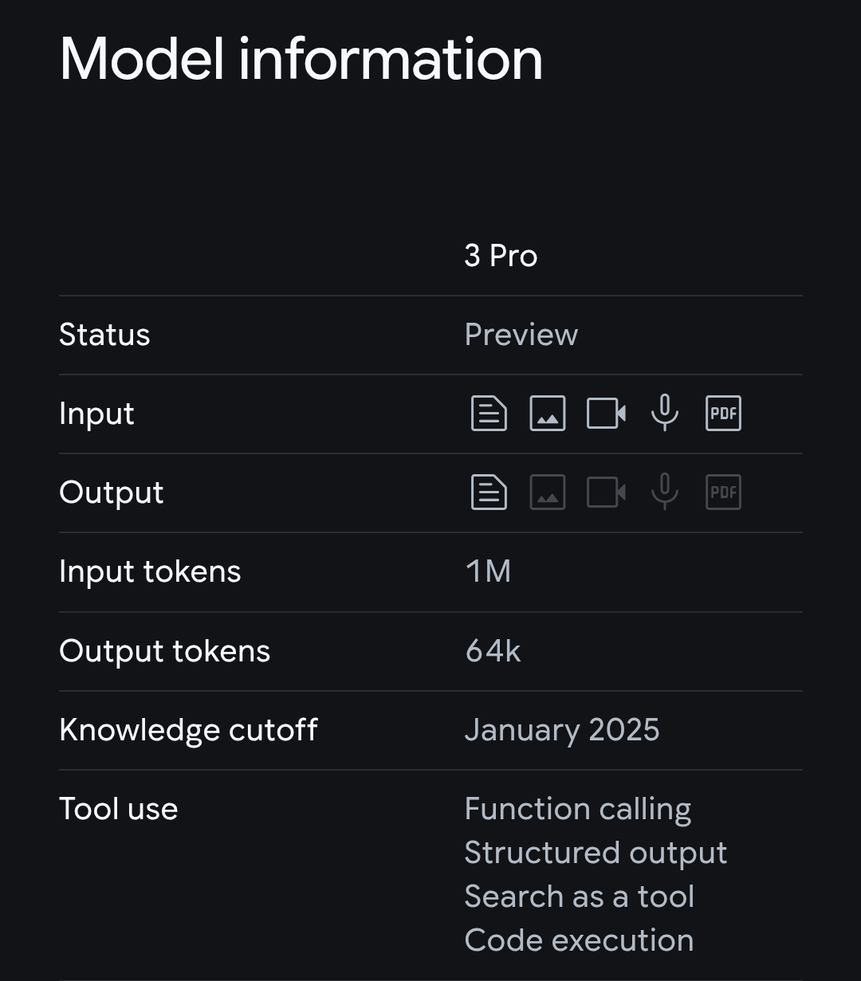Click Search as a tool text
Image resolution: width=861 pixels, height=981 pixels.
(580, 897)
